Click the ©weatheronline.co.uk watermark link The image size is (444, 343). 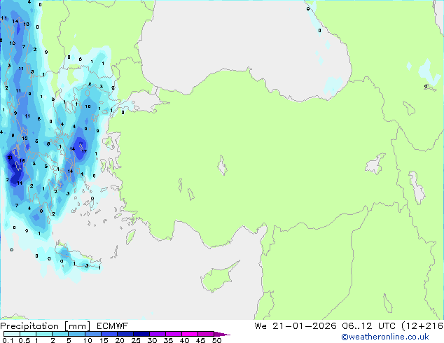(x=394, y=337)
